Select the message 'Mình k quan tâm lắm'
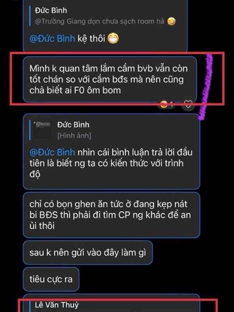This screenshot has height=312, width=234. click(x=110, y=80)
